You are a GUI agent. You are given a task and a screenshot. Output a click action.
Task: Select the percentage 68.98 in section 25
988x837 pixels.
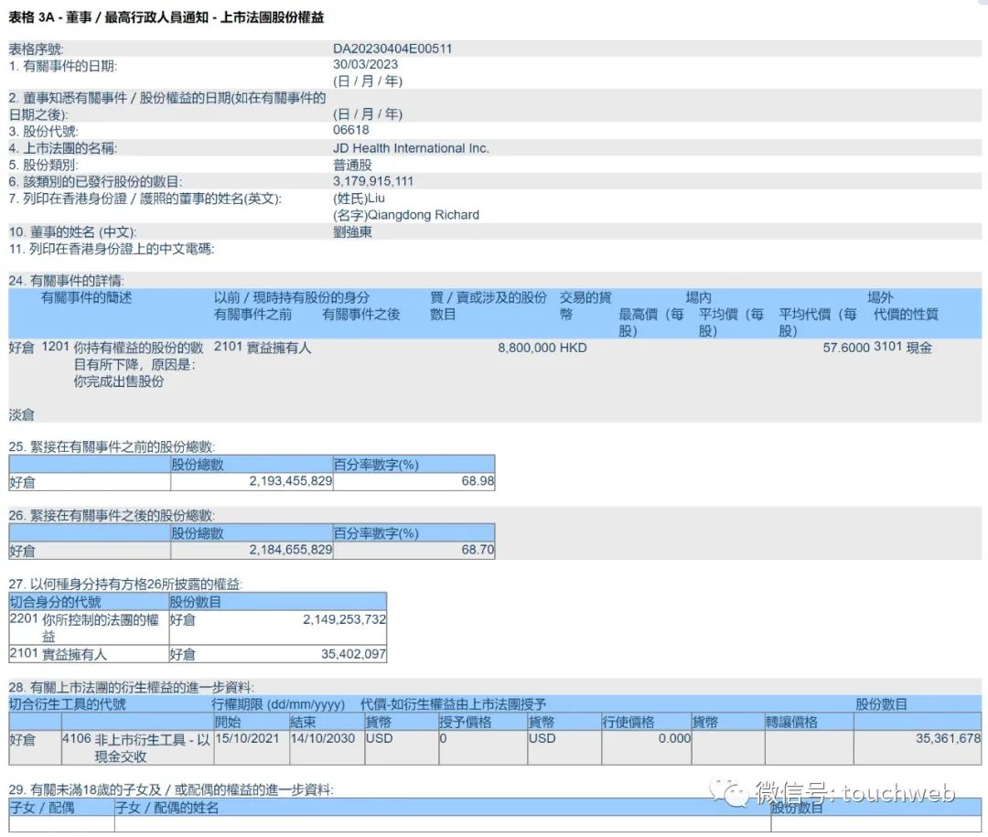[476, 482]
